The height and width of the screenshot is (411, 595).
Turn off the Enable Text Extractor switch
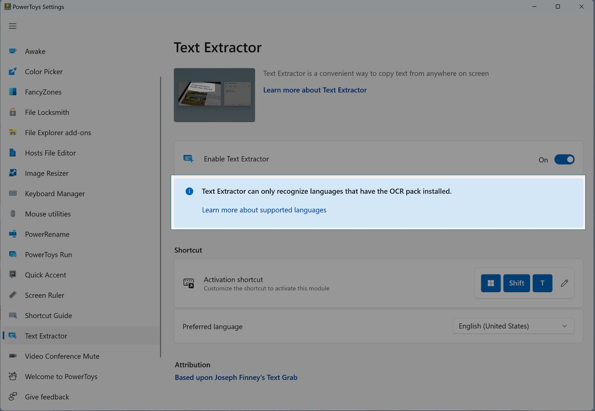tap(564, 160)
